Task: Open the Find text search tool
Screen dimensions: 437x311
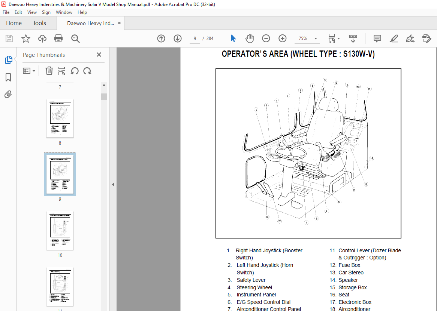Action: 75,39
